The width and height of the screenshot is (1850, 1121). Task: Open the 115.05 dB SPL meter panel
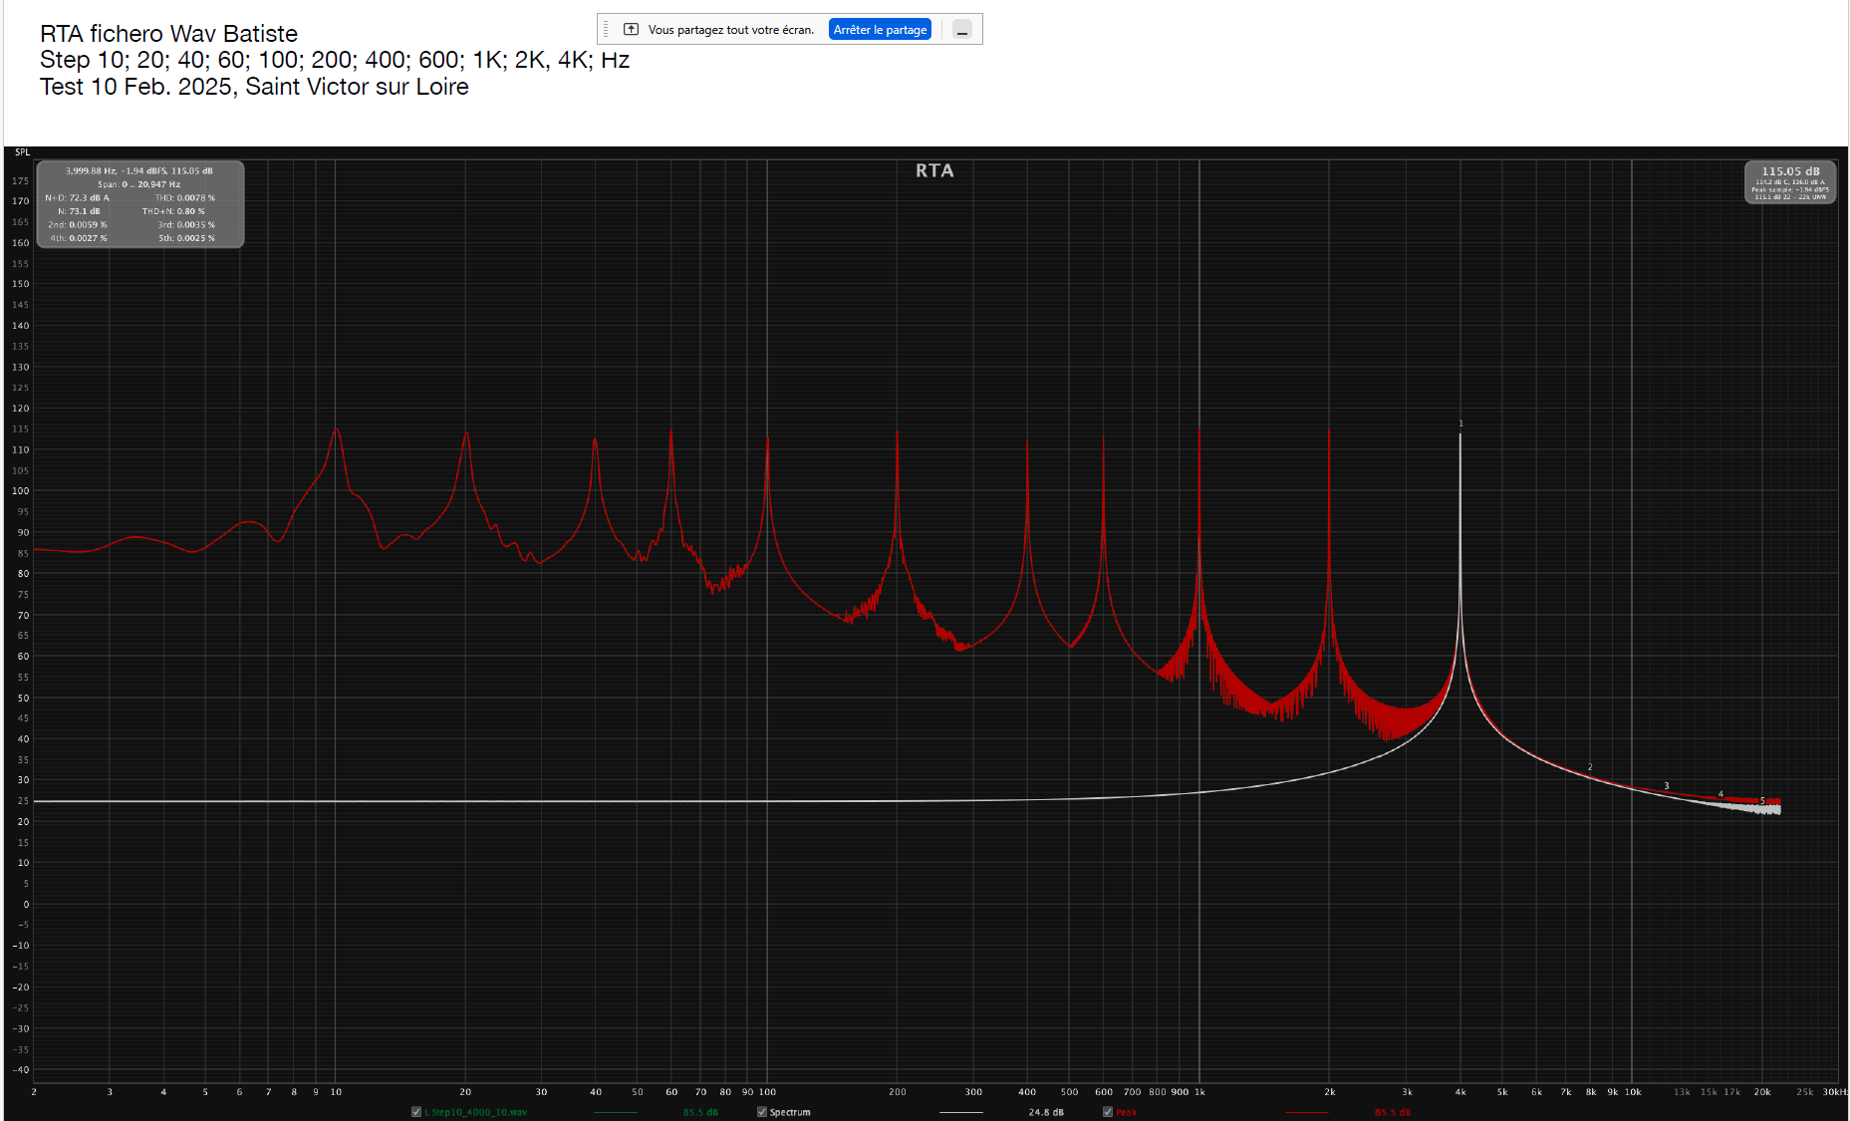1790,182
